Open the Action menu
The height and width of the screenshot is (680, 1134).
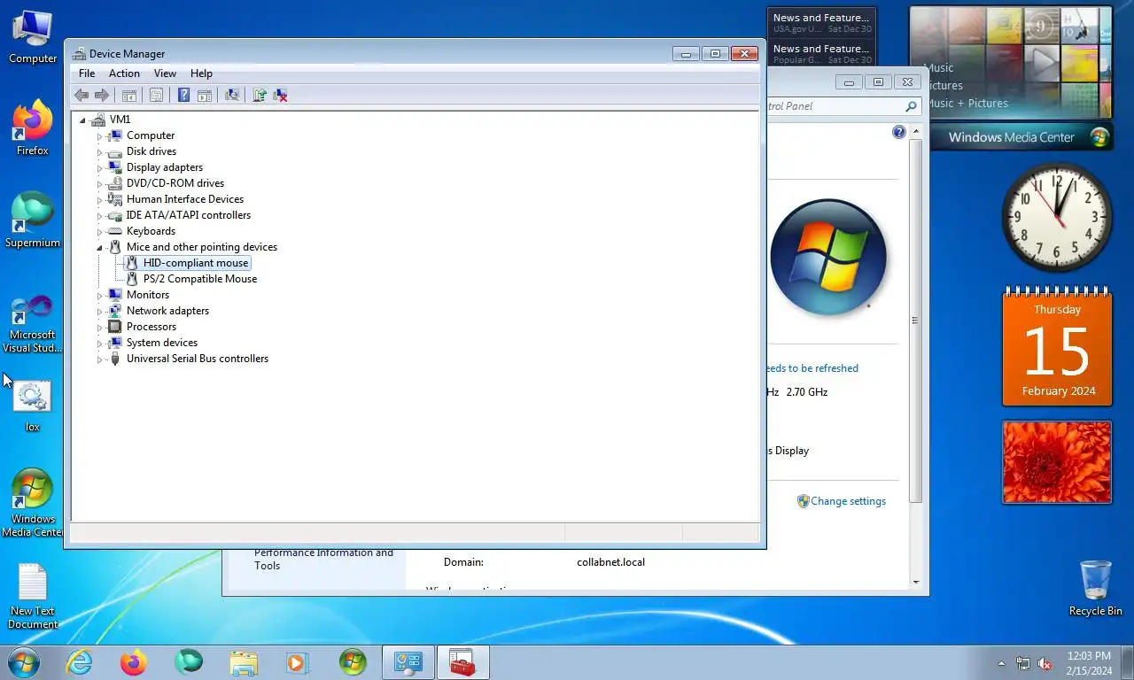[124, 73]
